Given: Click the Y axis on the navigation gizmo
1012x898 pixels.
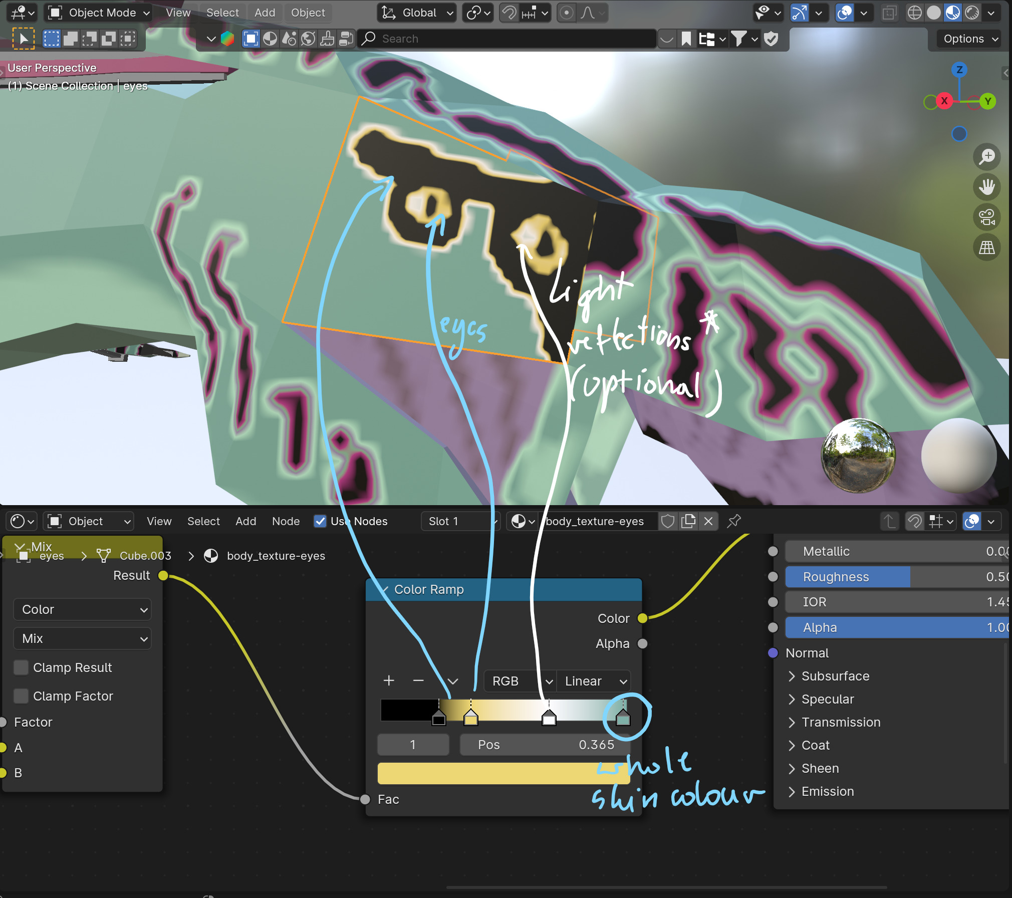Looking at the screenshot, I should [988, 101].
